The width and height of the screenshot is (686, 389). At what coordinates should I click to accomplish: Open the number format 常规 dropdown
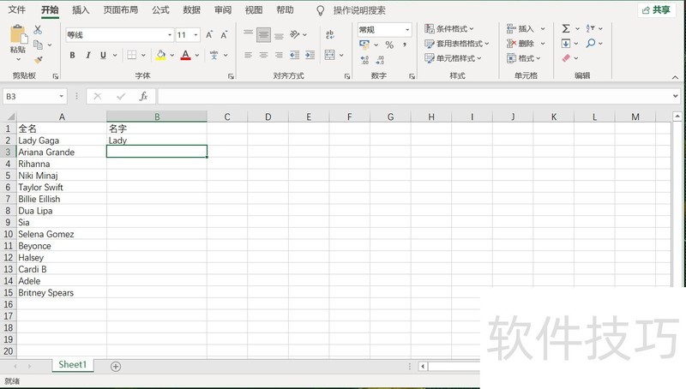point(407,30)
